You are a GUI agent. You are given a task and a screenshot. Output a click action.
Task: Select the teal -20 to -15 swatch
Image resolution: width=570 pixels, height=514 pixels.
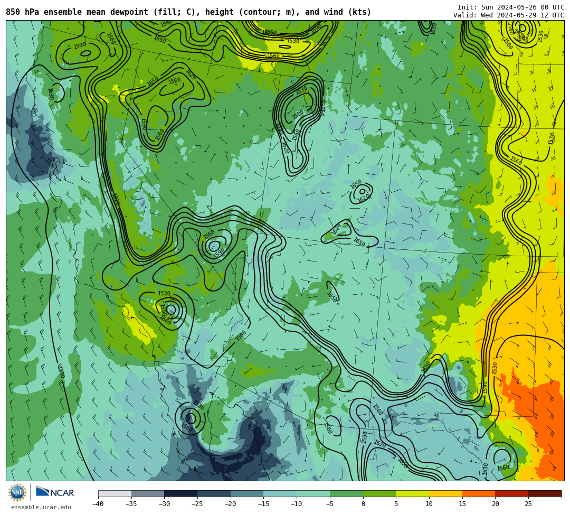(247, 493)
